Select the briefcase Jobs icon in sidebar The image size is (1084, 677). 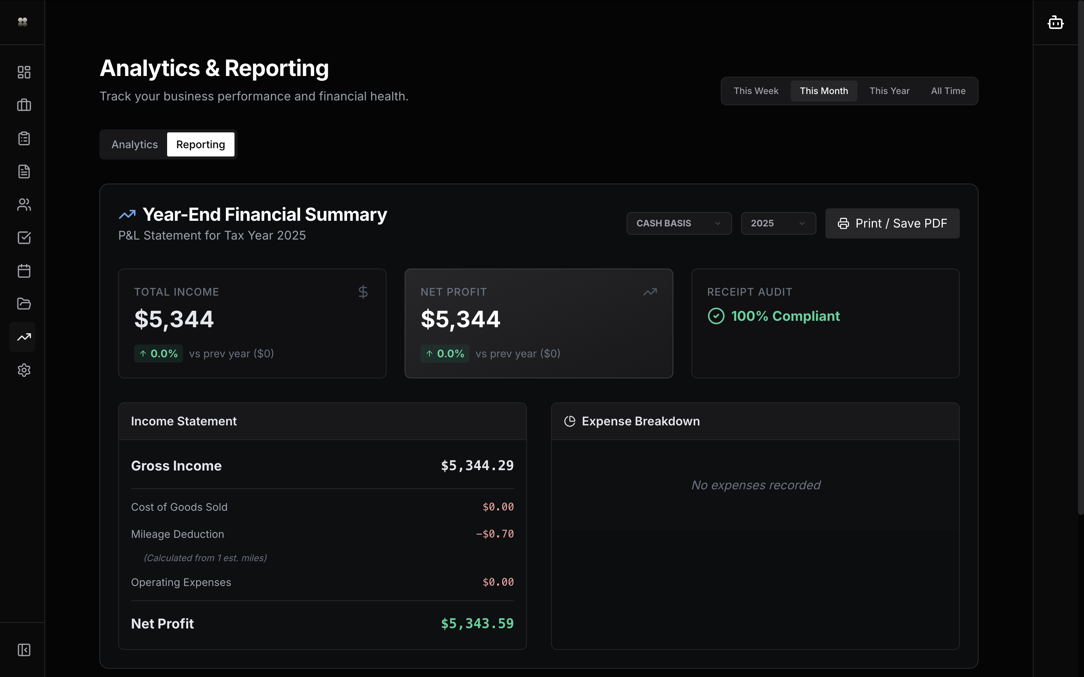tap(23, 105)
